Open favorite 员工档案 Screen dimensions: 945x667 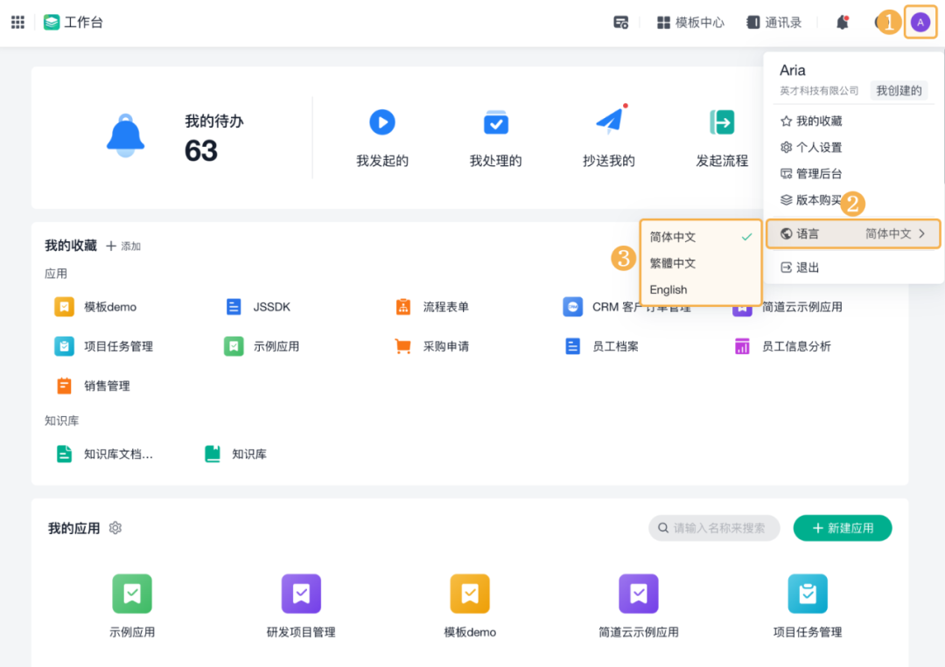[x=601, y=346]
